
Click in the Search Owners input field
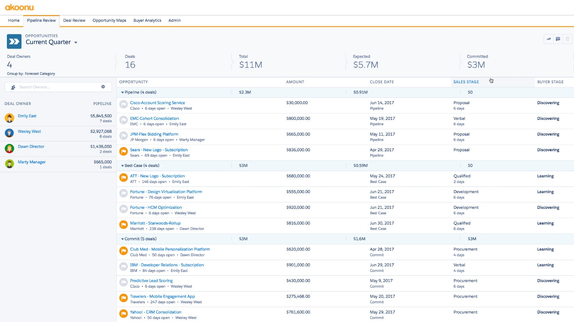[x=57, y=87]
